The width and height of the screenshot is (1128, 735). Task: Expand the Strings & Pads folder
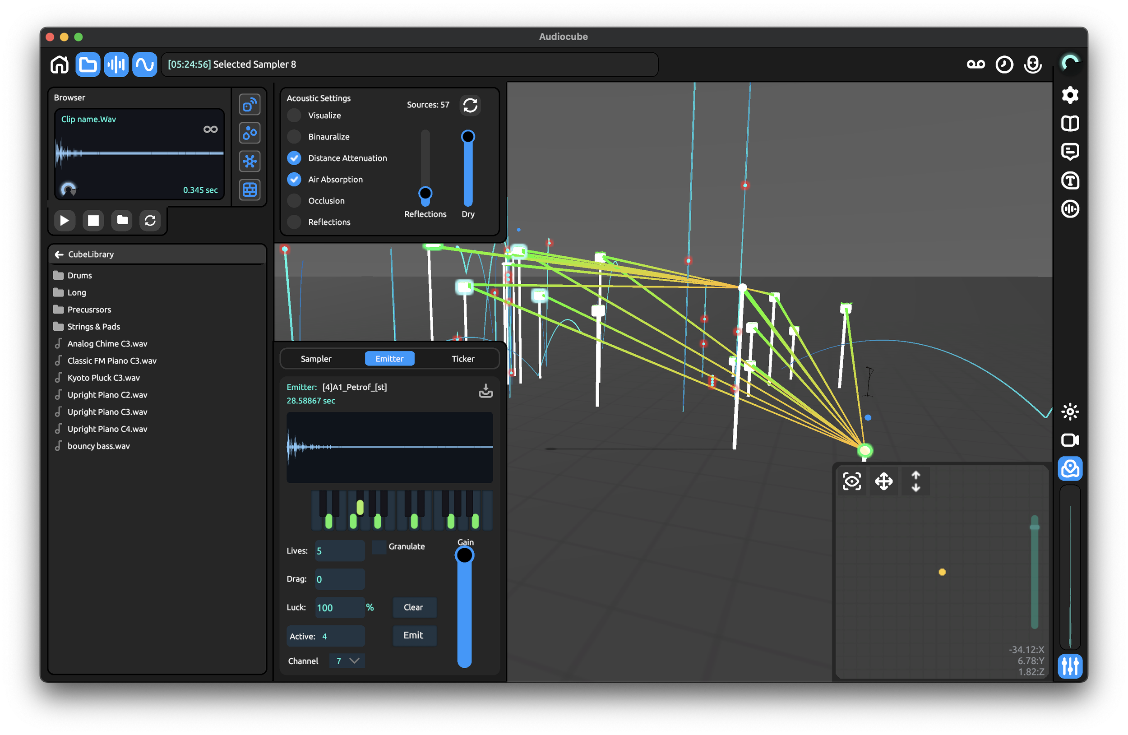tap(93, 326)
